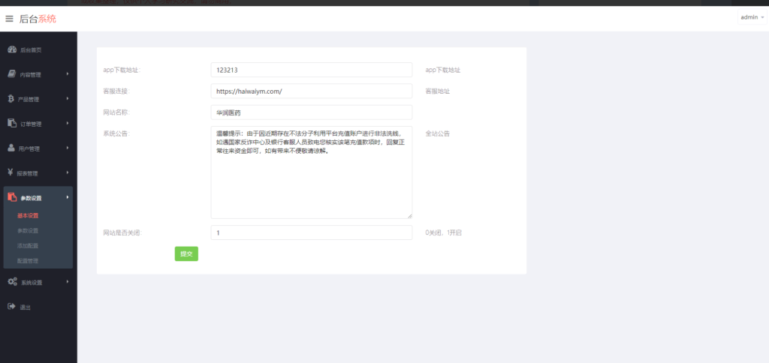Grab the textarea resize handle corner
The height and width of the screenshot is (363, 769).
click(409, 215)
